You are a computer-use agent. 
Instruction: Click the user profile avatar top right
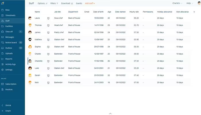[199, 3]
